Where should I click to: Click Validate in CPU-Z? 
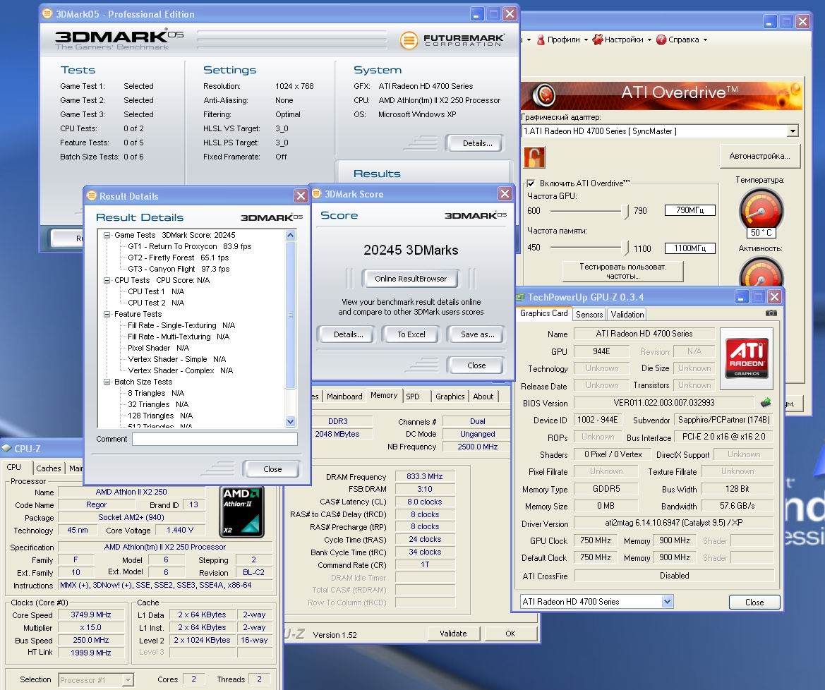coord(453,634)
